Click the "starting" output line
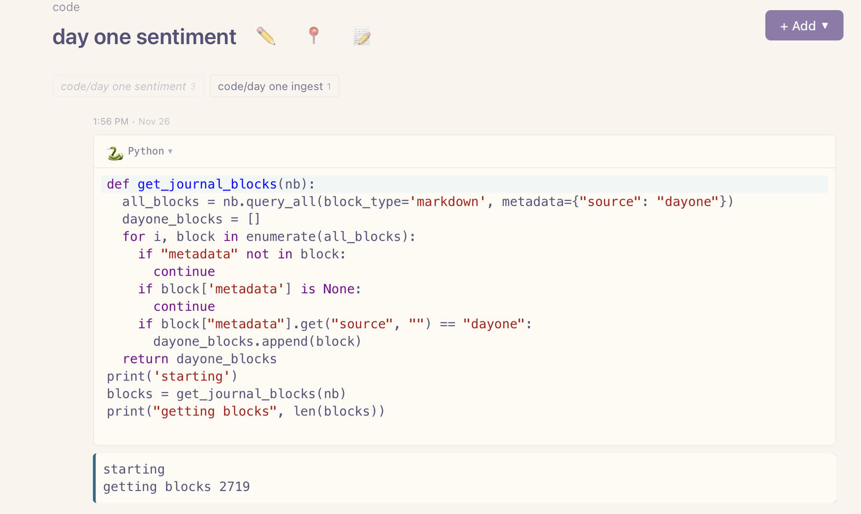The image size is (861, 514). (134, 469)
